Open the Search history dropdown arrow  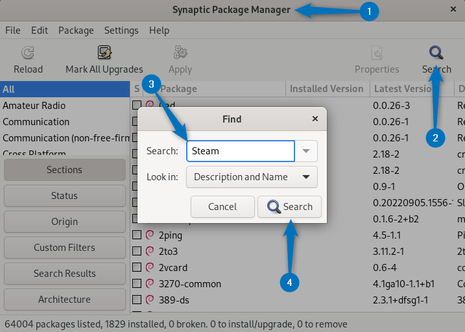click(x=307, y=151)
